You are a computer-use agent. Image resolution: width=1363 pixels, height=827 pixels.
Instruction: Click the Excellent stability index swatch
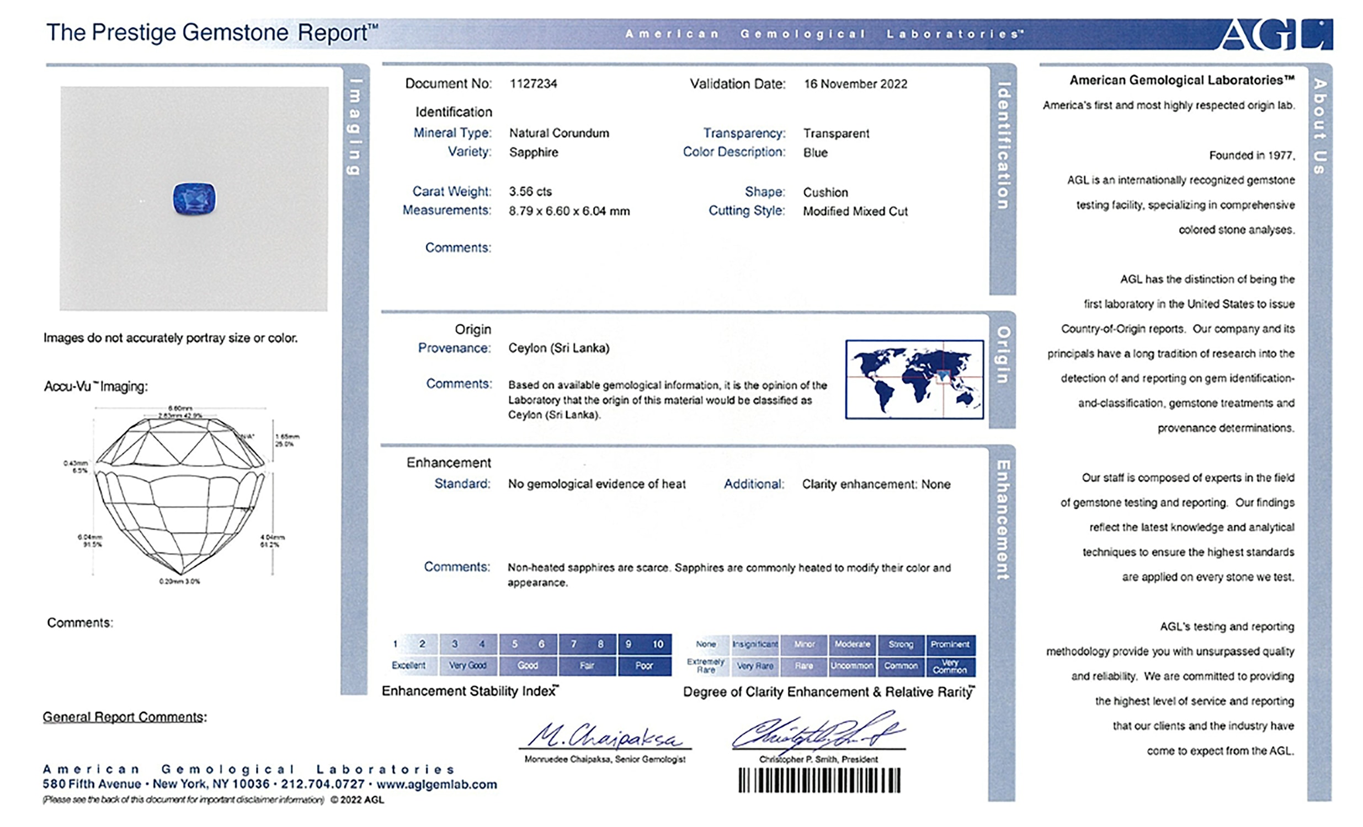click(409, 665)
